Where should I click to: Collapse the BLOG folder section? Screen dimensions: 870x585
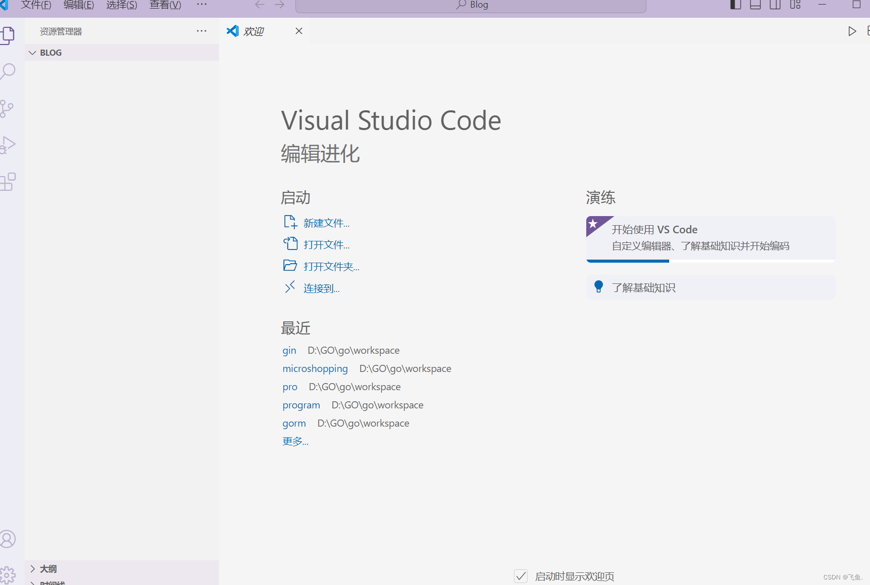32,52
